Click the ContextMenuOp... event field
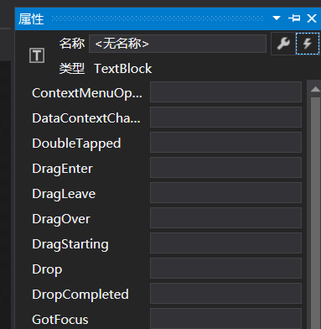Image resolution: width=321 pixels, height=329 pixels. coord(225,92)
